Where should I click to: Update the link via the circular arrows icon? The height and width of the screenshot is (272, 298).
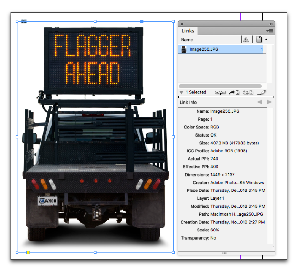point(248,93)
